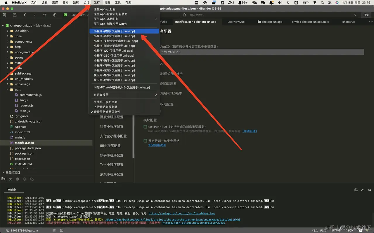Screen dimensions: 374x233
Task: Open manifest.json in the file tree
Action: pyautogui.click(x=24, y=143)
